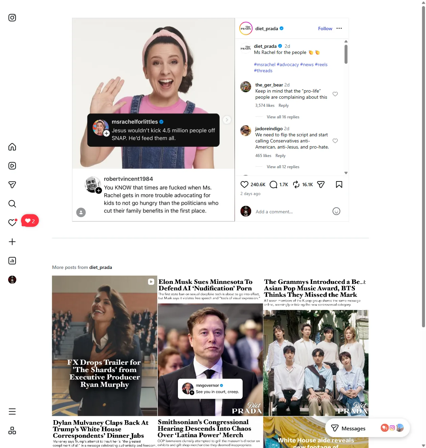This screenshot has width=426, height=448.
Task: Open the_ger_bear's profile from comment
Action: (x=269, y=85)
